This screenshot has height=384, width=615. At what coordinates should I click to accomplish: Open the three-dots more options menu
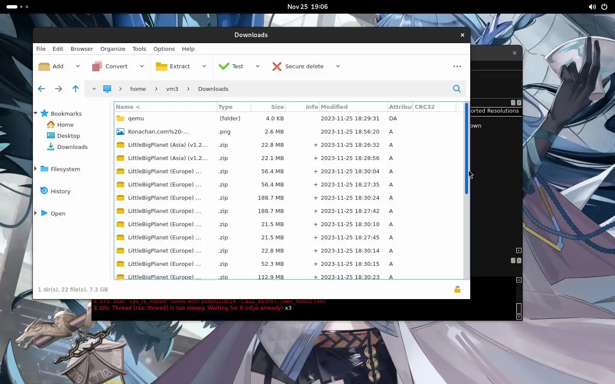pyautogui.click(x=457, y=67)
